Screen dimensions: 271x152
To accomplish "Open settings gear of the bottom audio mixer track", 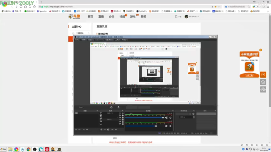I will click(170, 126).
